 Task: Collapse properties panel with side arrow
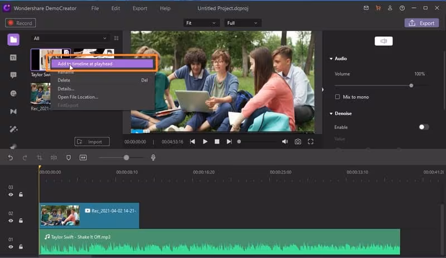click(323, 90)
